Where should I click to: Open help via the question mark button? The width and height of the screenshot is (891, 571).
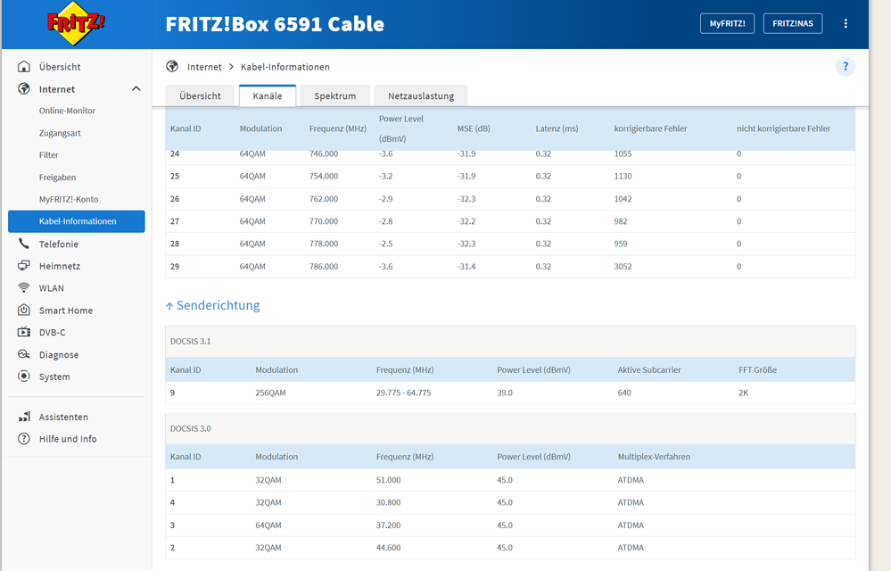pyautogui.click(x=845, y=67)
